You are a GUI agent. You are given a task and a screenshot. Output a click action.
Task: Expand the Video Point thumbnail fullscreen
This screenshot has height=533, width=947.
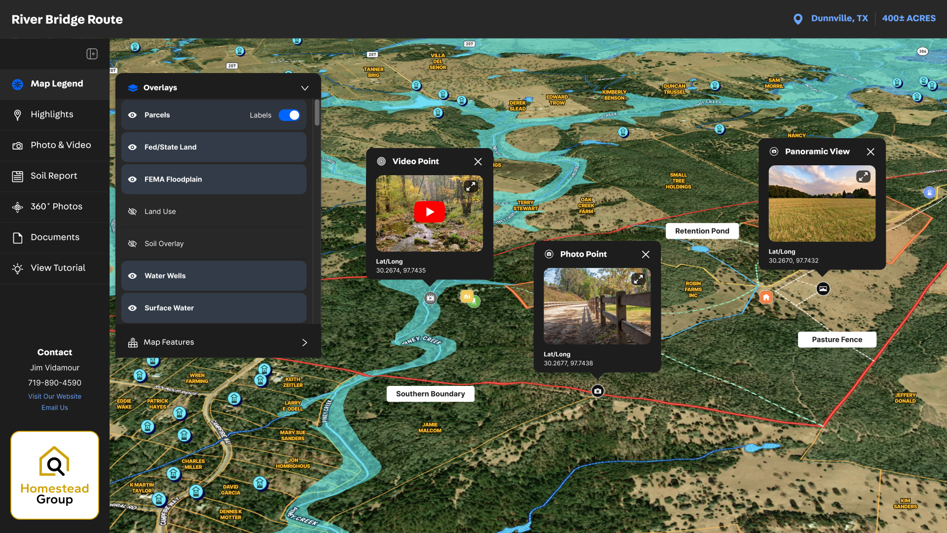point(471,187)
